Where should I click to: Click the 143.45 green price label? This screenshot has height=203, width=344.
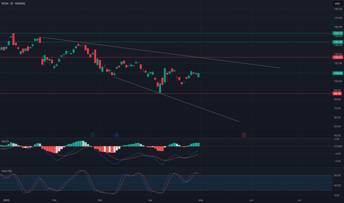click(x=338, y=42)
